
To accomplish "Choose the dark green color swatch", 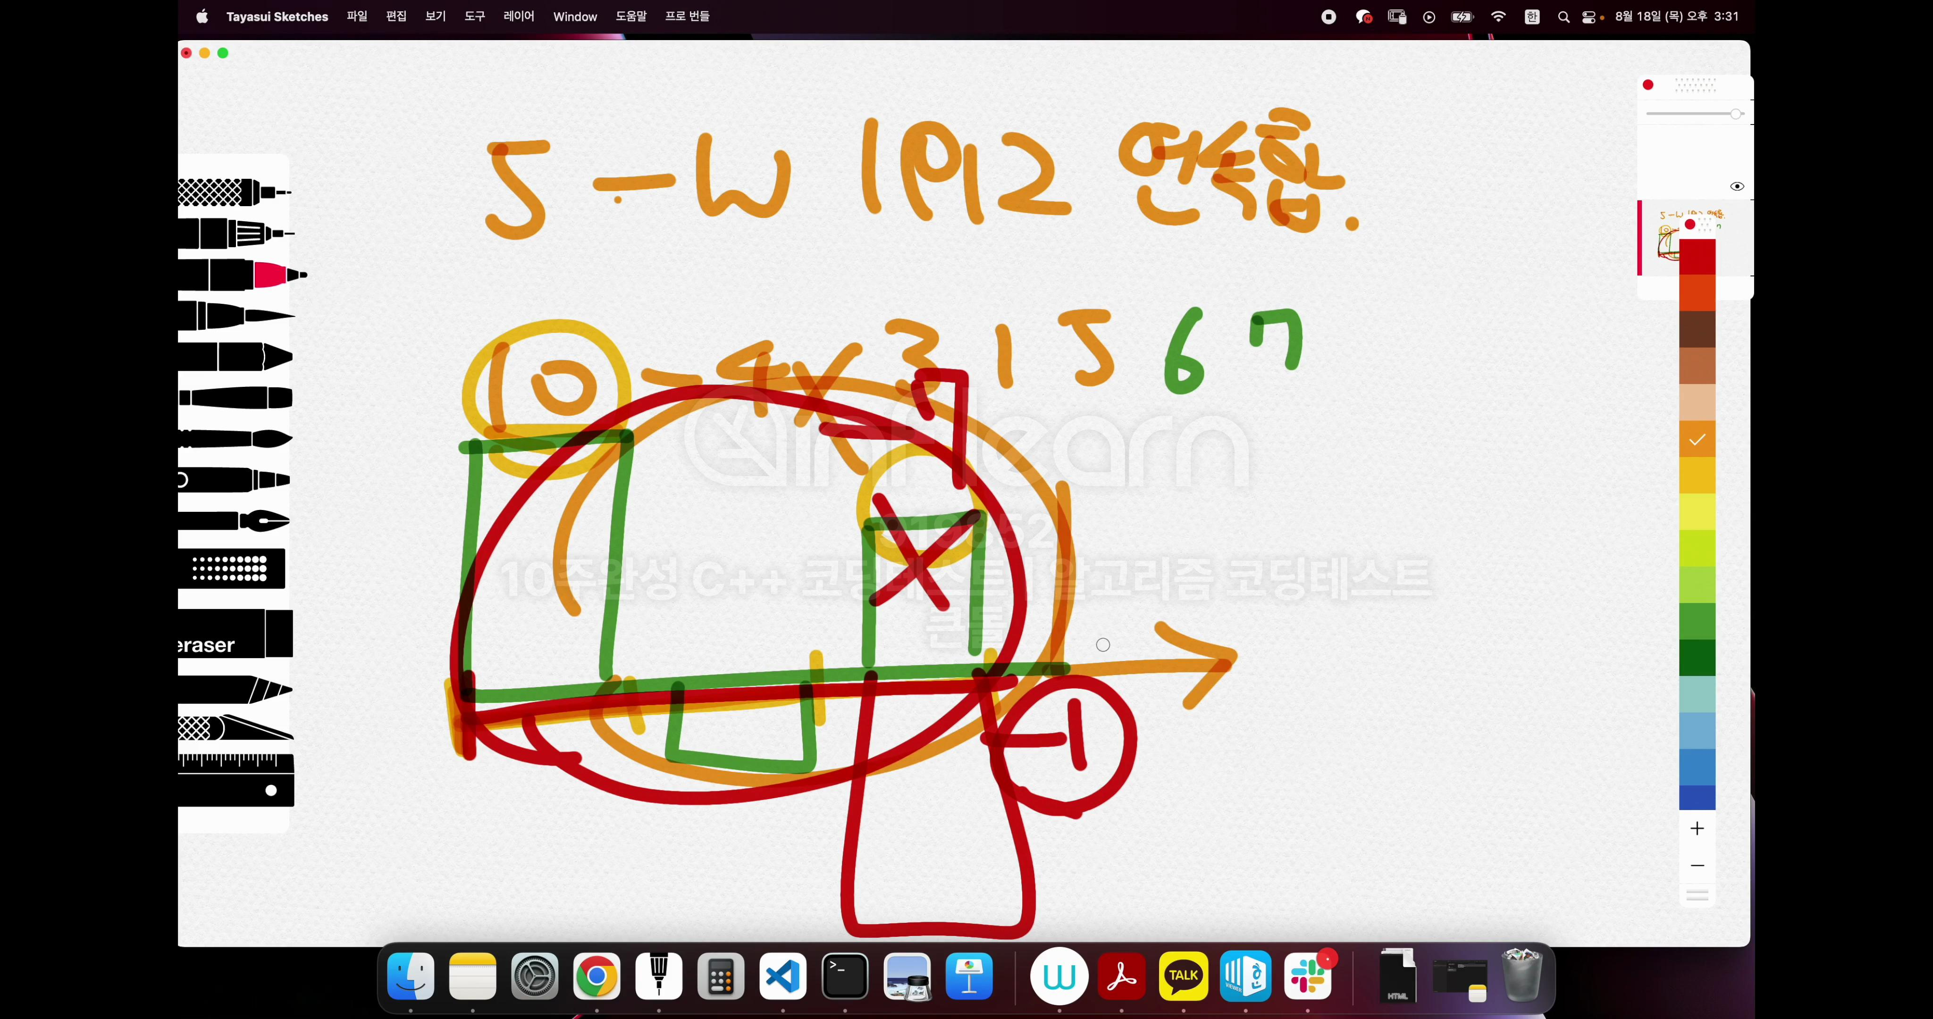I will pos(1698,658).
